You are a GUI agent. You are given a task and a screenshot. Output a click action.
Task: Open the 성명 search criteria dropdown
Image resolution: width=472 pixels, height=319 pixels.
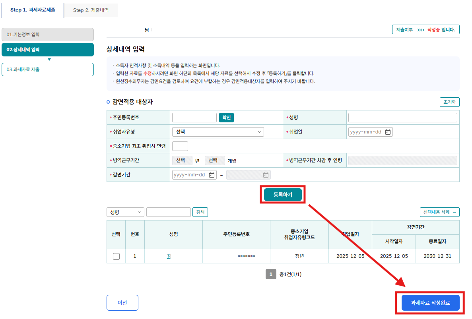tap(125, 212)
